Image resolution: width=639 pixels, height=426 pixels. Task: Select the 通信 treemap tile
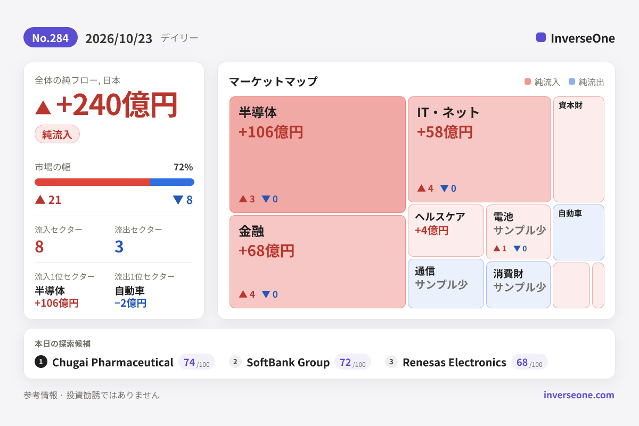tap(446, 283)
